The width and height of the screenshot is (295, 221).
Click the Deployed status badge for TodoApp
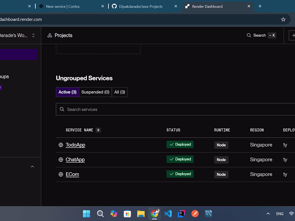180,144
